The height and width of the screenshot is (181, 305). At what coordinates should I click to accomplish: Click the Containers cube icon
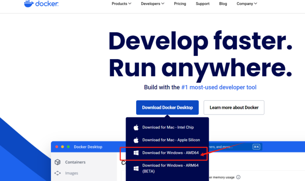[x=57, y=162]
